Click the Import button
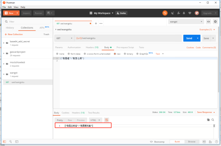Viewport: 221px width, 146px height. click(26, 13)
